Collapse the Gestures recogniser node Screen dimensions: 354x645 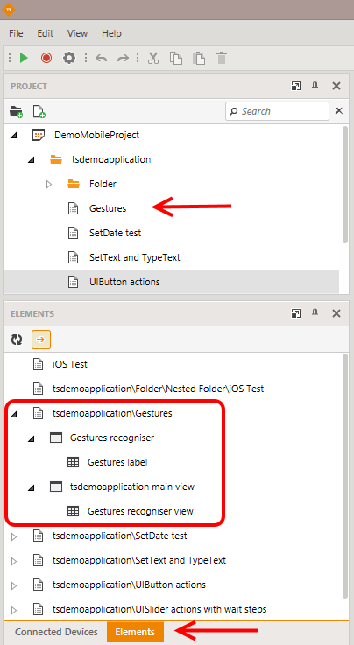32,439
